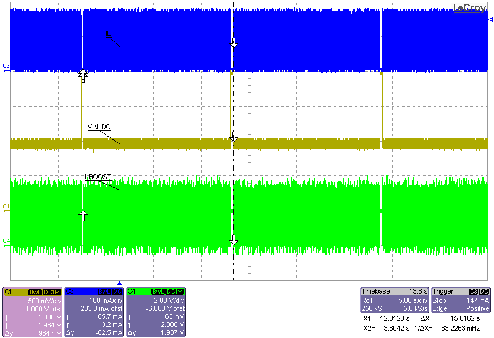Viewport: 494px width, 338px height.
Task: Open the C1 channel descriptor box
Action: [33, 312]
